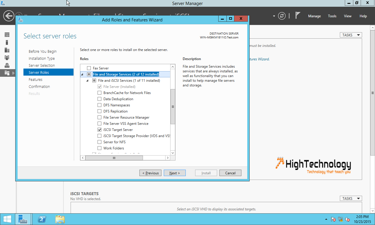
Task: Click the Previous button
Action: point(151,173)
